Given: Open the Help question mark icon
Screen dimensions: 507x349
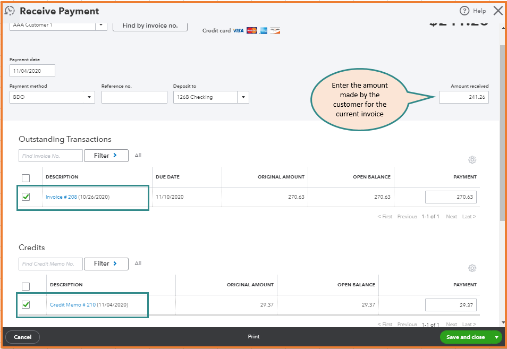Looking at the screenshot, I should coord(464,11).
